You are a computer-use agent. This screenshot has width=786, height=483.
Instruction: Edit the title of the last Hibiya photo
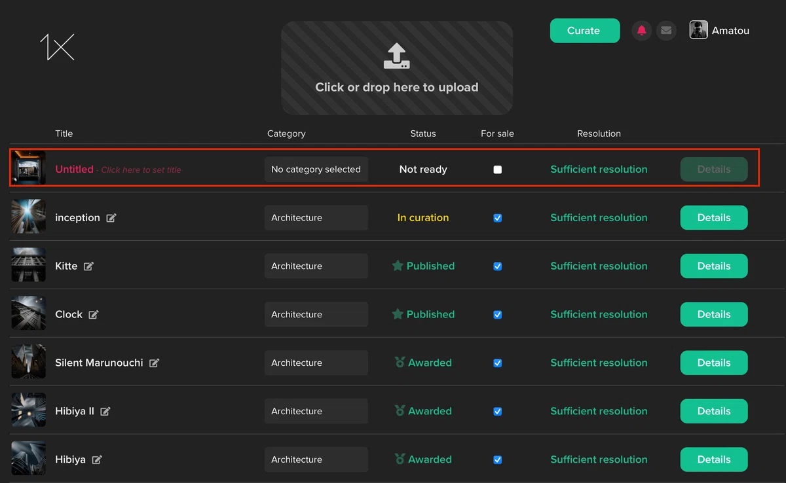point(97,460)
